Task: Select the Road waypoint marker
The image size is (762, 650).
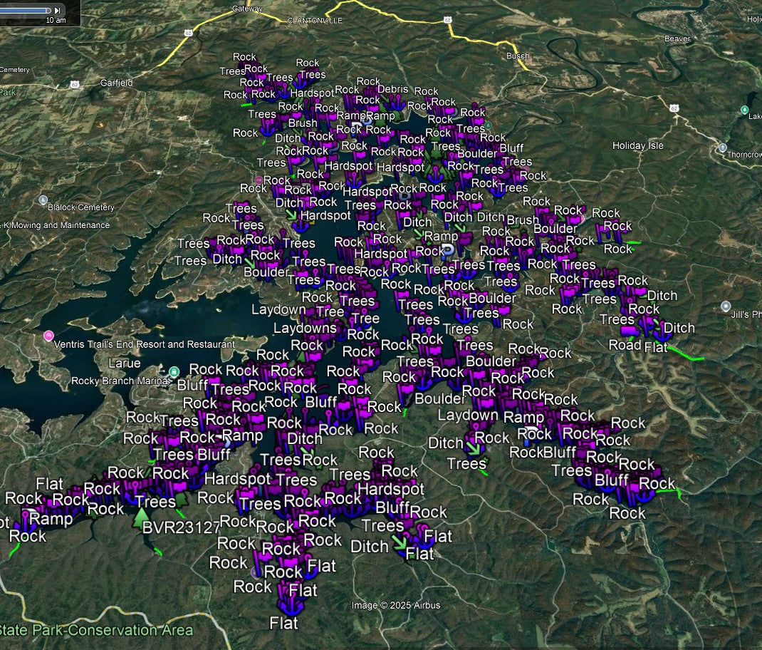Action: [625, 345]
